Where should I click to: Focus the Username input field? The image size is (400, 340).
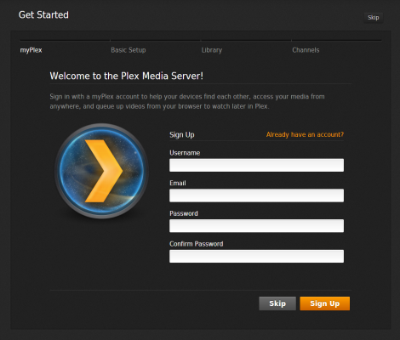pyautogui.click(x=256, y=165)
